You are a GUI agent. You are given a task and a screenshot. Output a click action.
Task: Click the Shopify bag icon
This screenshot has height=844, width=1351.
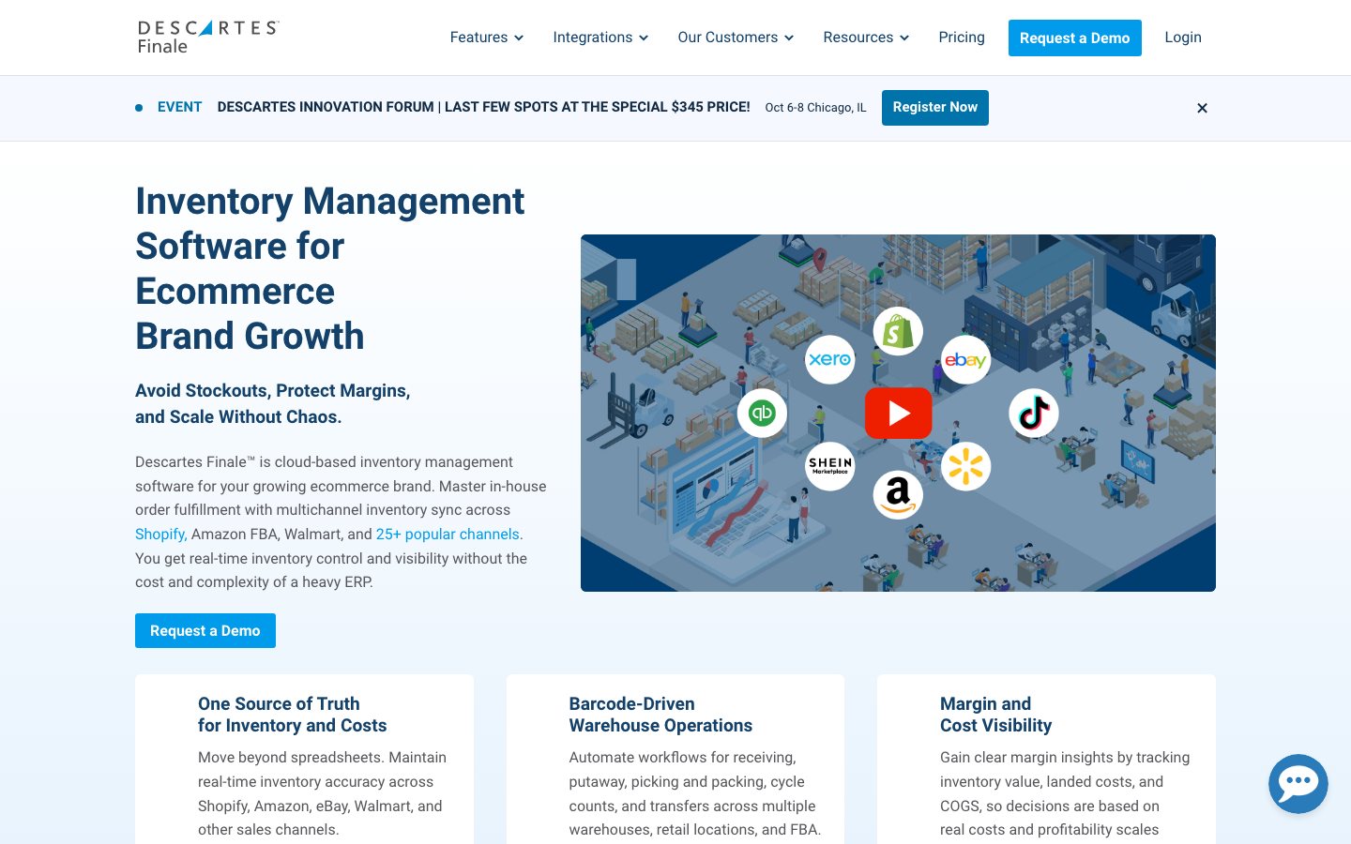click(x=898, y=331)
